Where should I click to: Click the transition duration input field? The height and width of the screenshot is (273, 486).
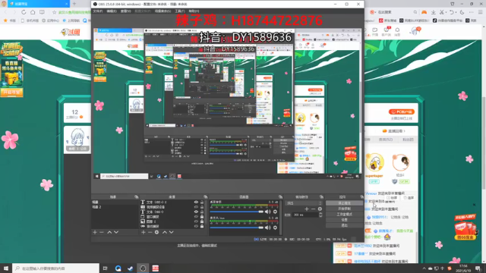[305, 215]
